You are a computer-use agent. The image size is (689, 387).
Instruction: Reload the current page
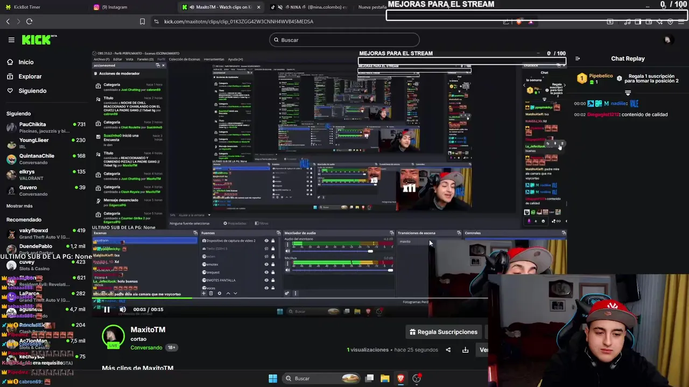tap(29, 21)
